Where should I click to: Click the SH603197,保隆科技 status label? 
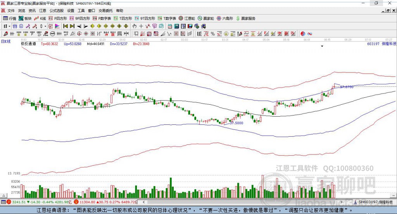pos(376,202)
